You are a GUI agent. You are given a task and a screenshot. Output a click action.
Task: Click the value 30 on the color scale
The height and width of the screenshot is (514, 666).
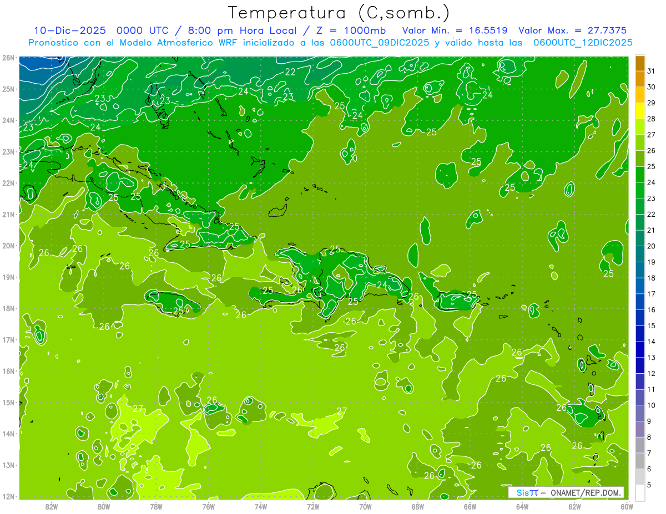(652, 87)
